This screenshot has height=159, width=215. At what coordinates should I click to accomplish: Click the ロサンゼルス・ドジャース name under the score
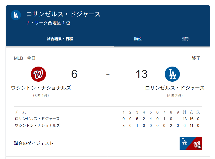[x=175, y=88]
